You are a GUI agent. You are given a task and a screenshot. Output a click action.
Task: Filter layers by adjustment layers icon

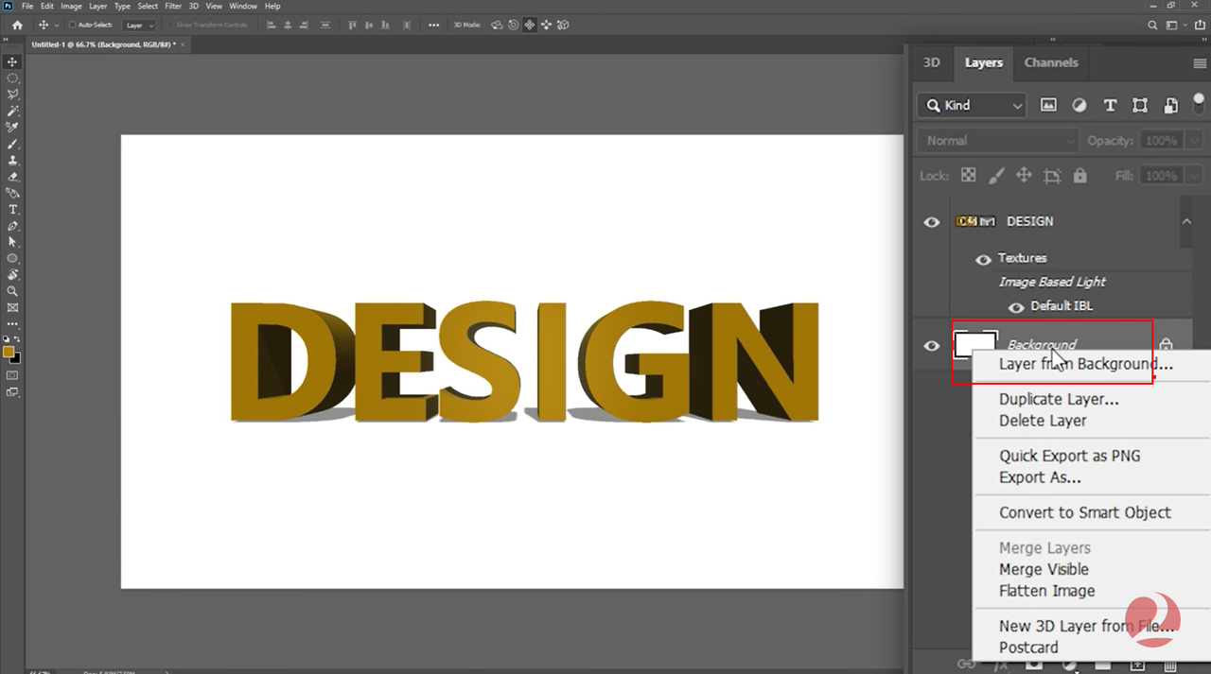click(1079, 105)
